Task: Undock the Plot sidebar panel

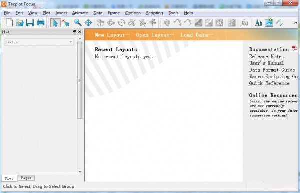Action: [74, 32]
